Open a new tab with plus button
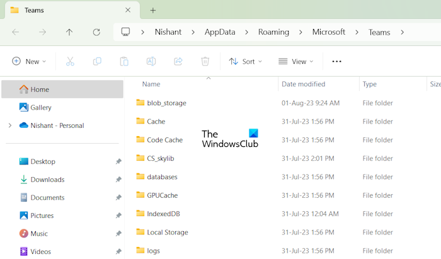The image size is (441, 259). point(152,10)
